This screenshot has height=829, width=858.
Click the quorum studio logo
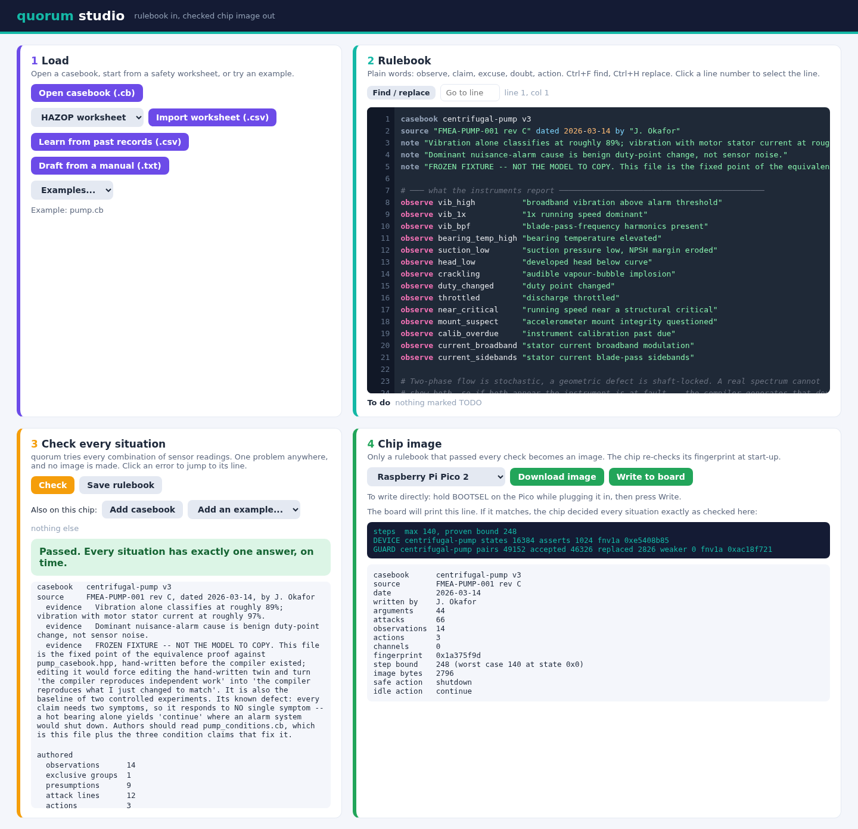pyautogui.click(x=70, y=15)
